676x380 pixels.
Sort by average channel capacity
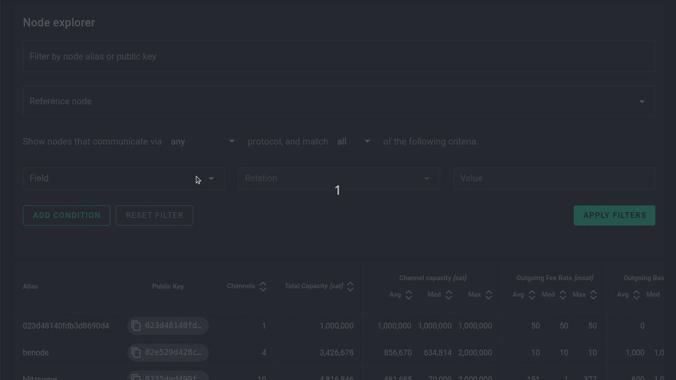point(408,294)
